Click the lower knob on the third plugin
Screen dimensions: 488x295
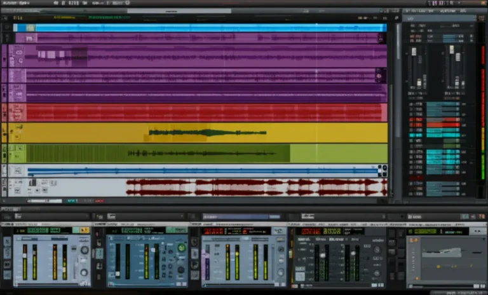280,272
